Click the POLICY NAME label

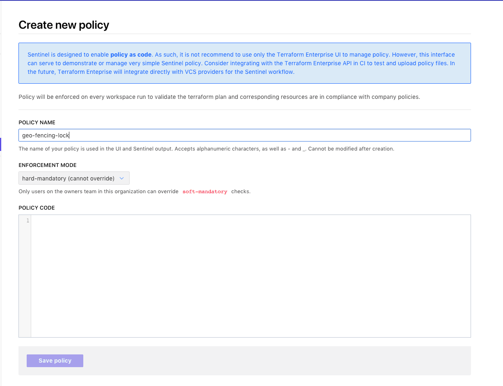tap(37, 123)
